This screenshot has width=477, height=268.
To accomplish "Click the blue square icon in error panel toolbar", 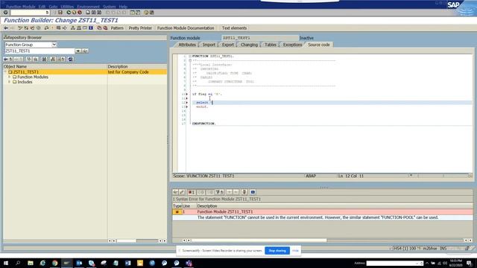I will click(253, 192).
